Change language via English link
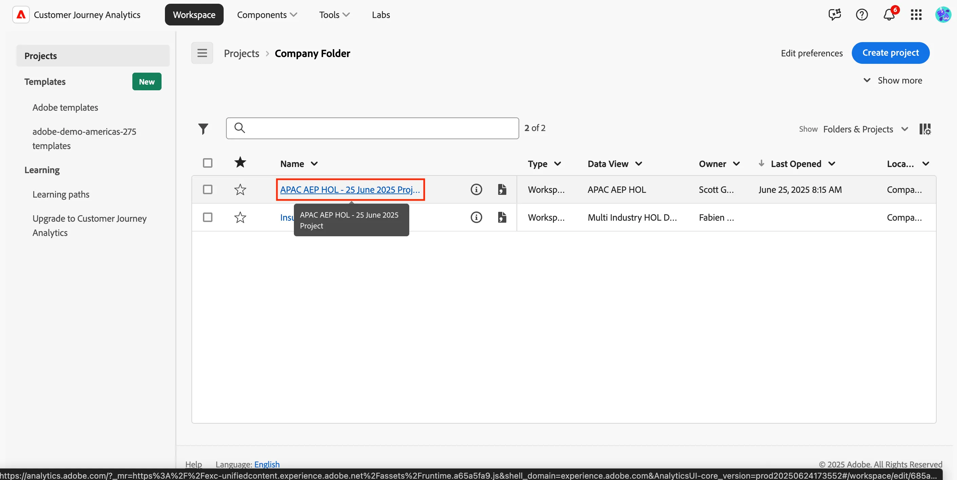The height and width of the screenshot is (480, 957). pos(267,464)
